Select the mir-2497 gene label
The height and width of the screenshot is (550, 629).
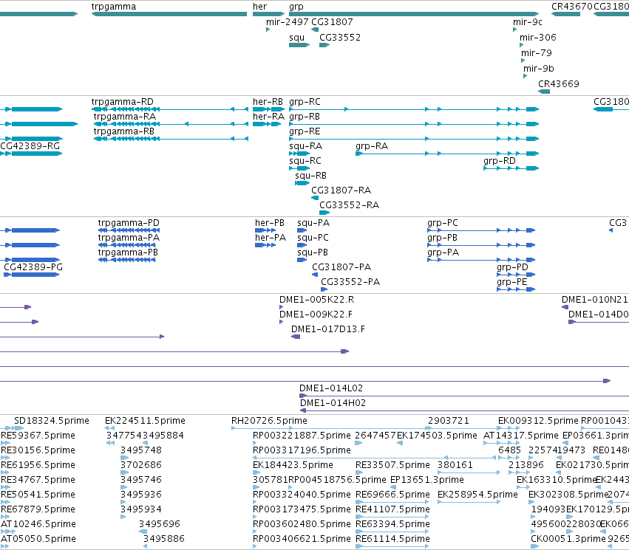288,21
